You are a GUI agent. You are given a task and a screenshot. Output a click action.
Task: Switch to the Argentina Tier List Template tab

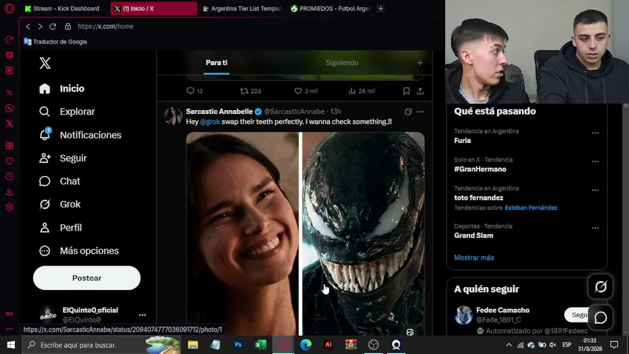[242, 8]
